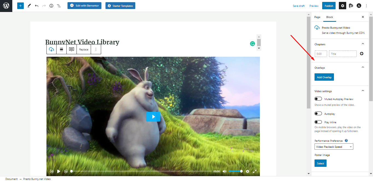The height and width of the screenshot is (181, 373).
Task: Play video from control bar
Action: tap(59, 171)
